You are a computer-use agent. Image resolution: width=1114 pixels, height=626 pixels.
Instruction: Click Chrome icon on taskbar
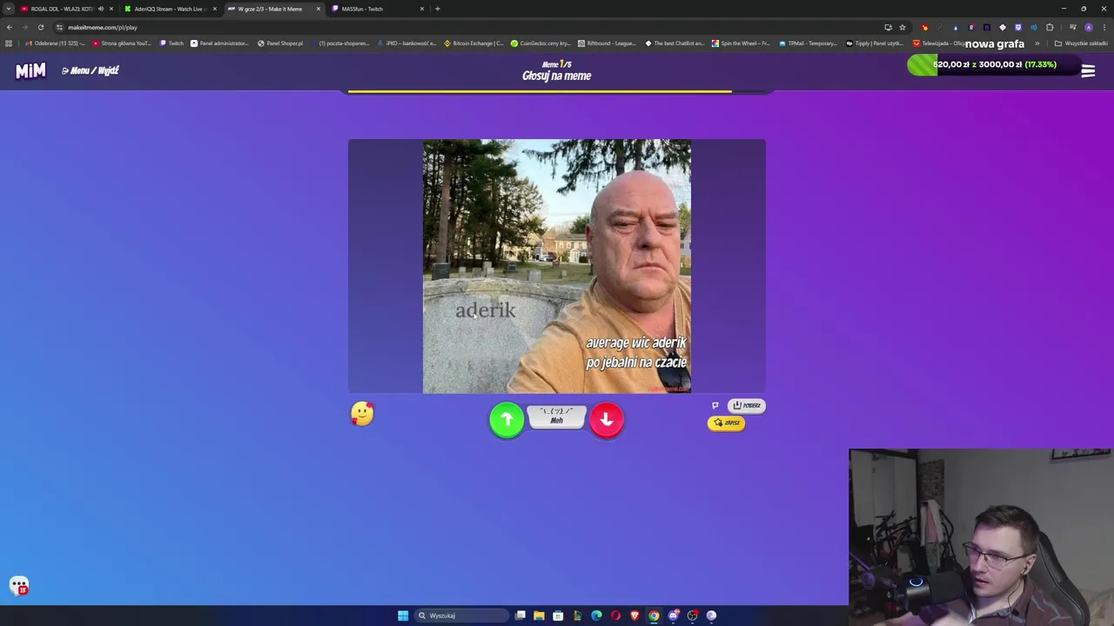(x=654, y=616)
